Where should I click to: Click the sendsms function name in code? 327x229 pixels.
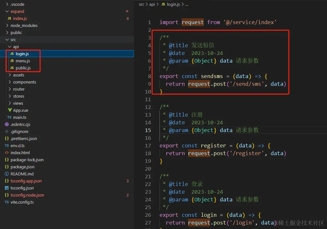(212, 76)
